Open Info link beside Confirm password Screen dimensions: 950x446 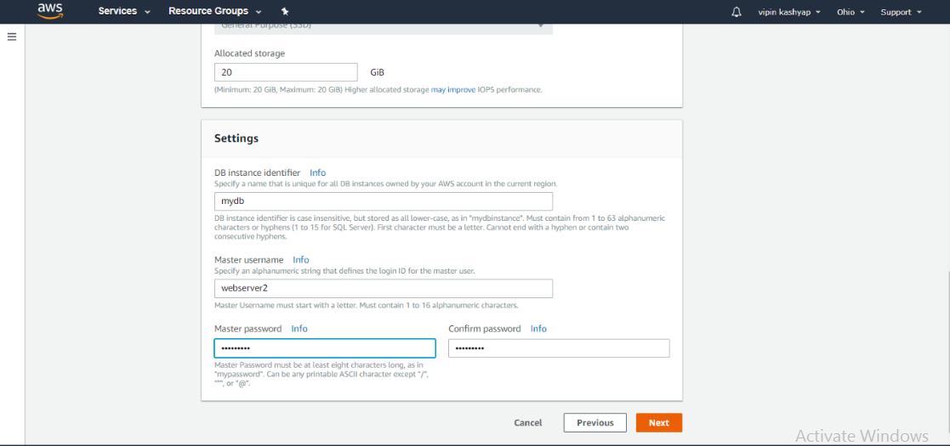(x=538, y=329)
